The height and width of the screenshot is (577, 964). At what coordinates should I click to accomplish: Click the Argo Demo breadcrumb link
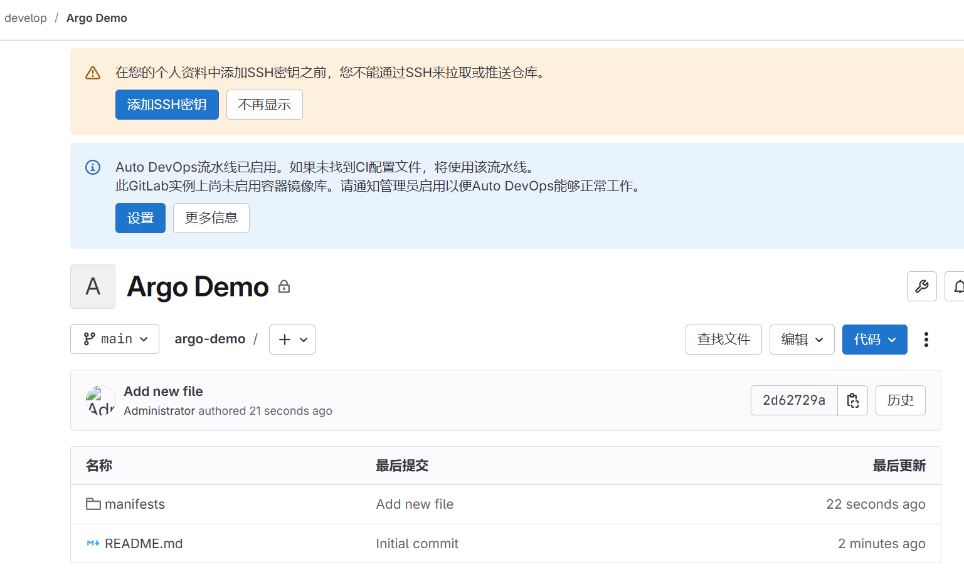click(x=97, y=18)
